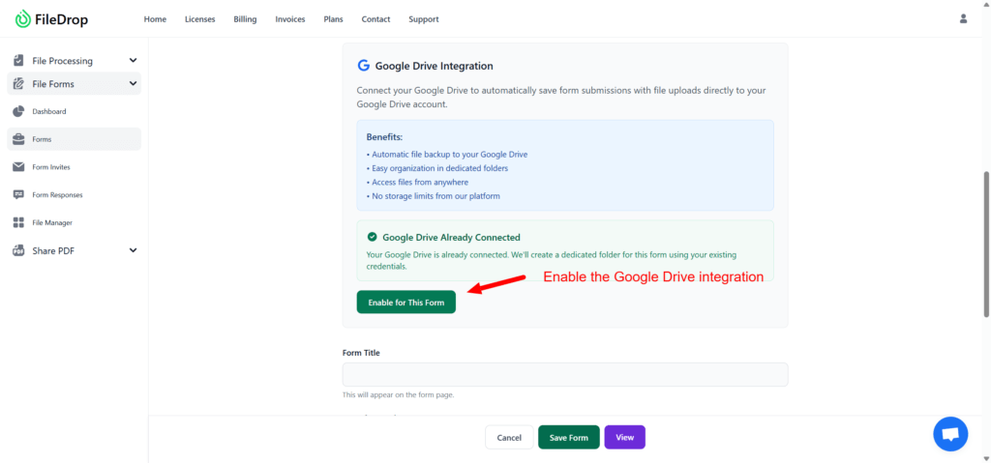Click the File Forms pencil icon
991x463 pixels.
18,83
